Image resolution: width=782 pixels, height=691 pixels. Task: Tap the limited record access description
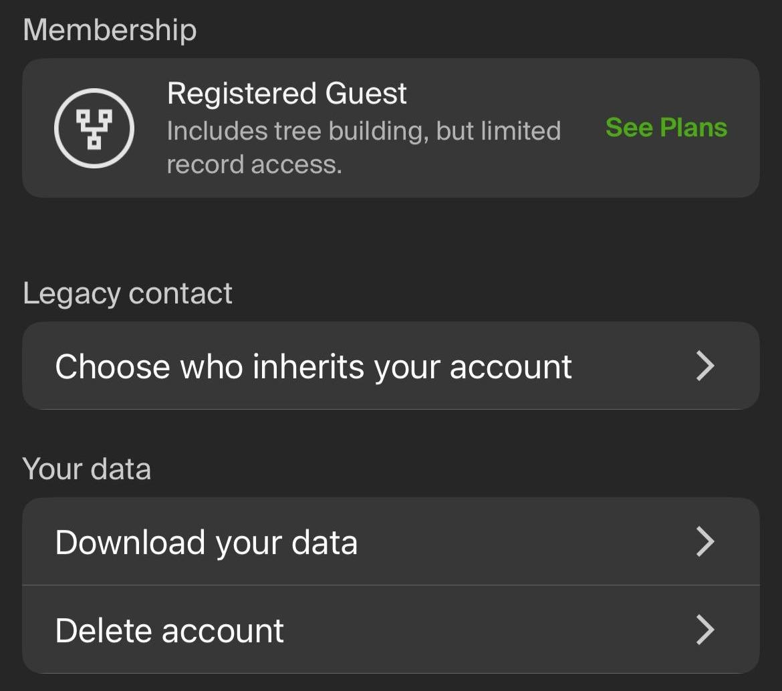[x=254, y=164]
